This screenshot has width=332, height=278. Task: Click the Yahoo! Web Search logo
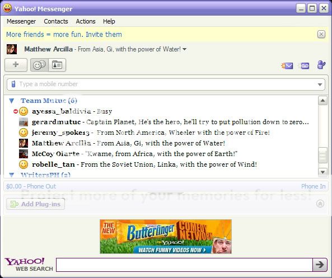point(29,265)
